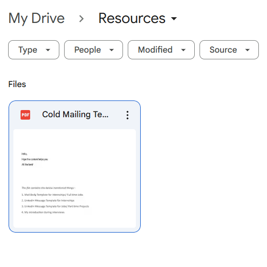This screenshot has width=267, height=267.
Task: Expand the People filter dropdown
Action: [x=93, y=50]
